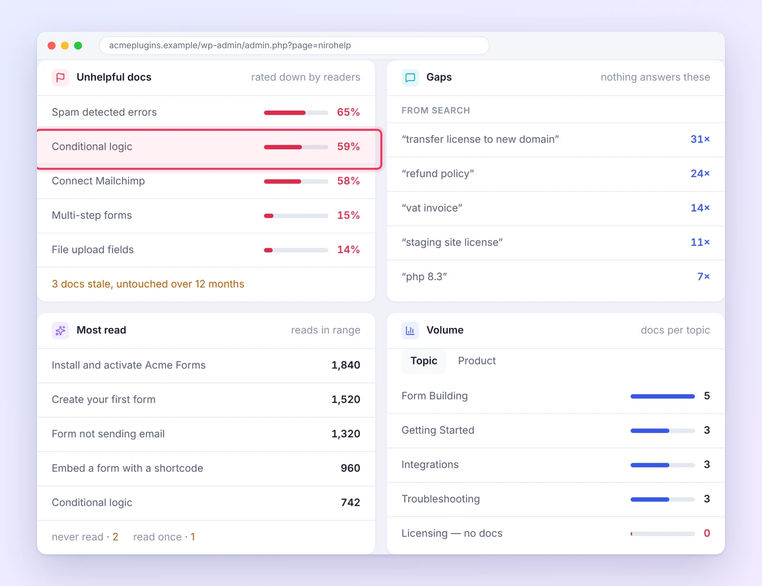Open the "refund policy" search gap
This screenshot has height=586, width=762.
tap(556, 174)
